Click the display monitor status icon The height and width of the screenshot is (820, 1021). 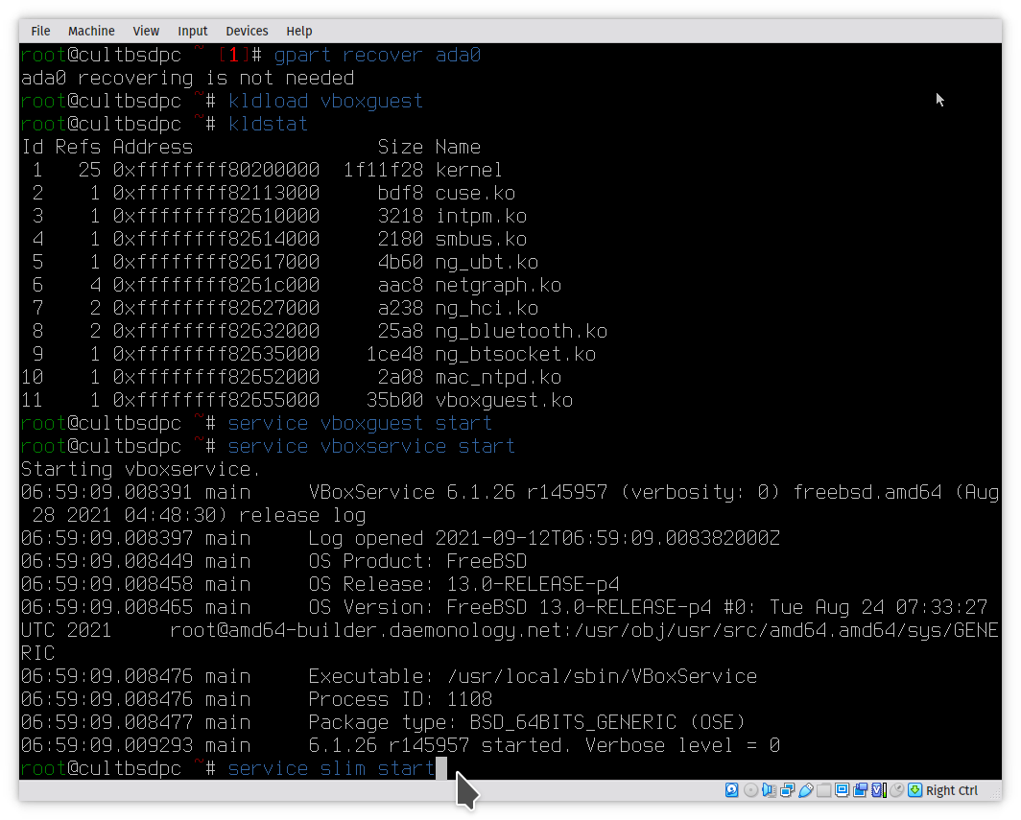point(842,790)
